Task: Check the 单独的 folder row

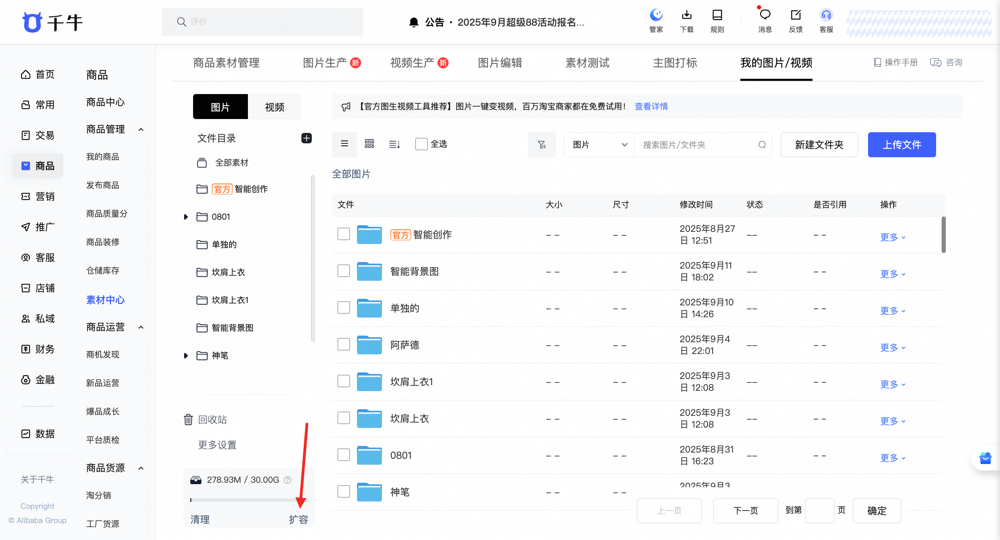Action: point(343,307)
